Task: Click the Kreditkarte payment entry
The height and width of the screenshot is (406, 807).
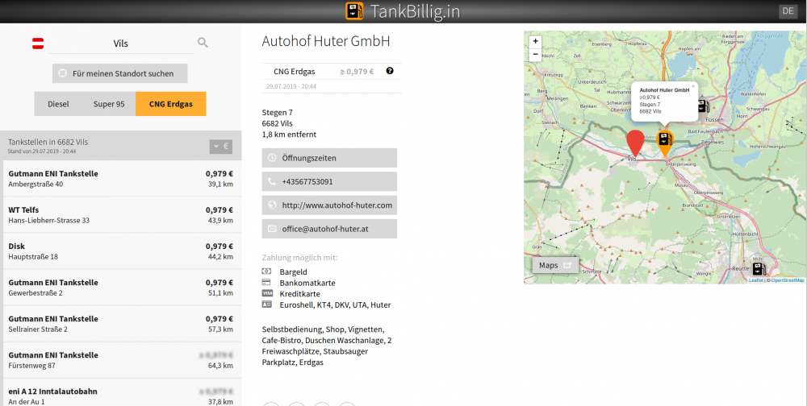Action: (x=300, y=294)
